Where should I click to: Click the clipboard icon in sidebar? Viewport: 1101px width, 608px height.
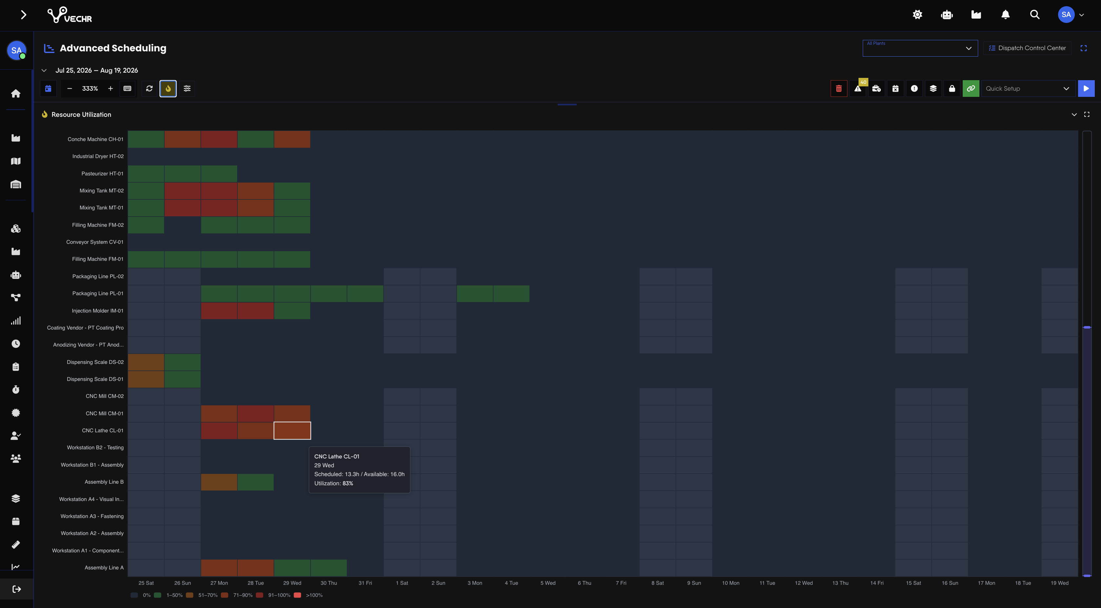coord(16,367)
